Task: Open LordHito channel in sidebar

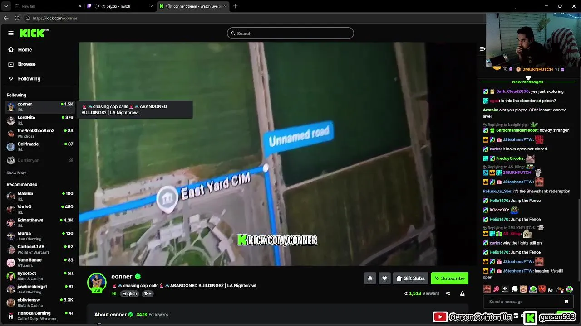Action: point(40,120)
